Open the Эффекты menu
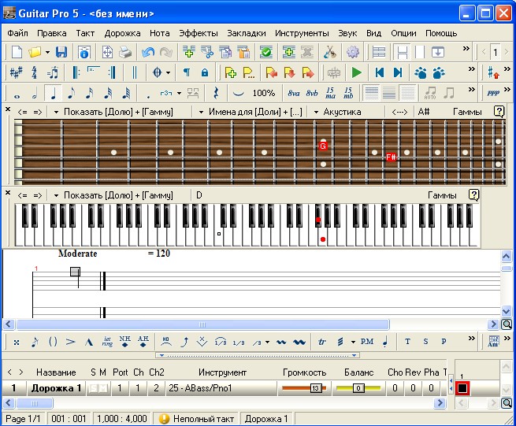Image resolution: width=516 pixels, height=426 pixels. pos(199,33)
